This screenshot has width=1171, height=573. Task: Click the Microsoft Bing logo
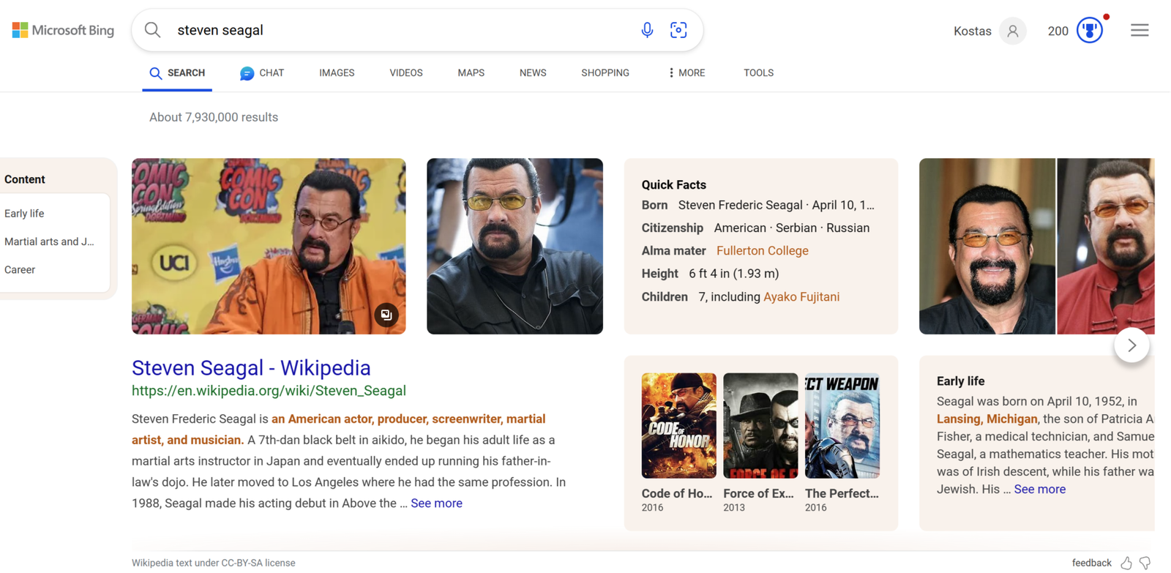[64, 30]
